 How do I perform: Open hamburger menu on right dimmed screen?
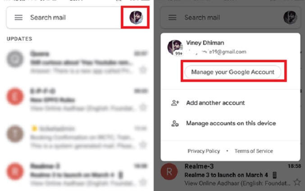173,18
